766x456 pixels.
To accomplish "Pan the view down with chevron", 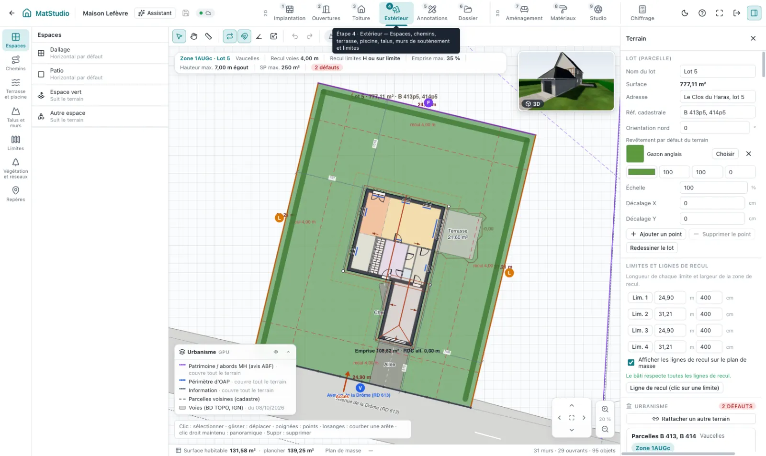I will pos(572,430).
